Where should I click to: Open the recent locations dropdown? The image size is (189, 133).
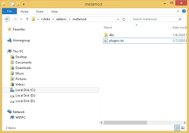pyautogui.click(x=21, y=19)
